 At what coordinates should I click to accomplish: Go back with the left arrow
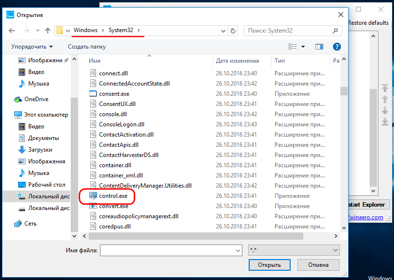[12, 31]
